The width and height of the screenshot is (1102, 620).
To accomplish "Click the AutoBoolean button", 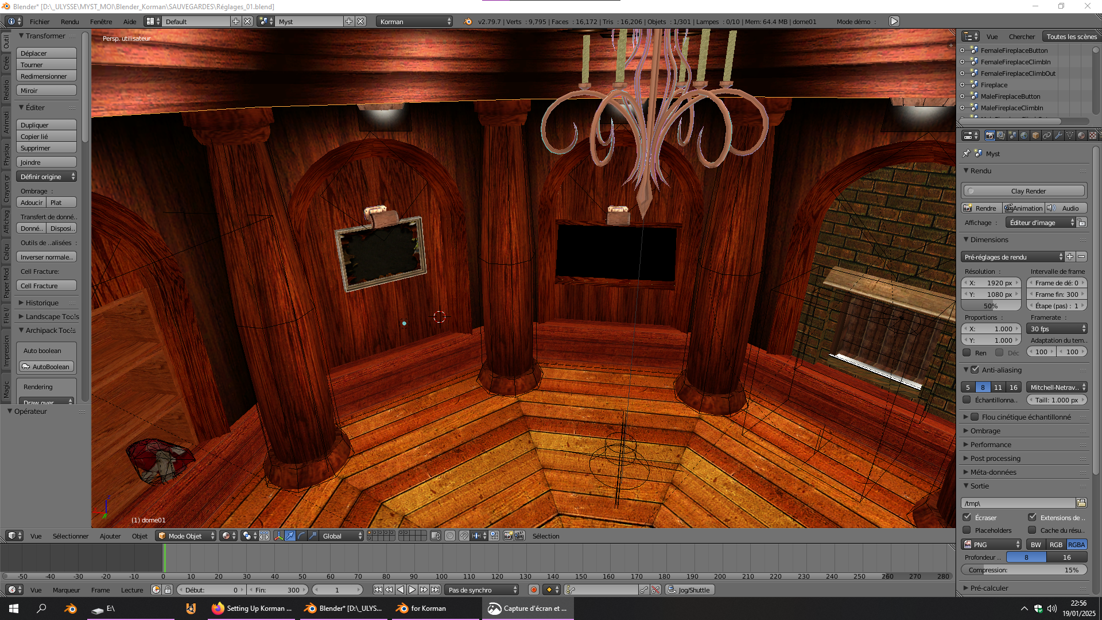I will 46,366.
